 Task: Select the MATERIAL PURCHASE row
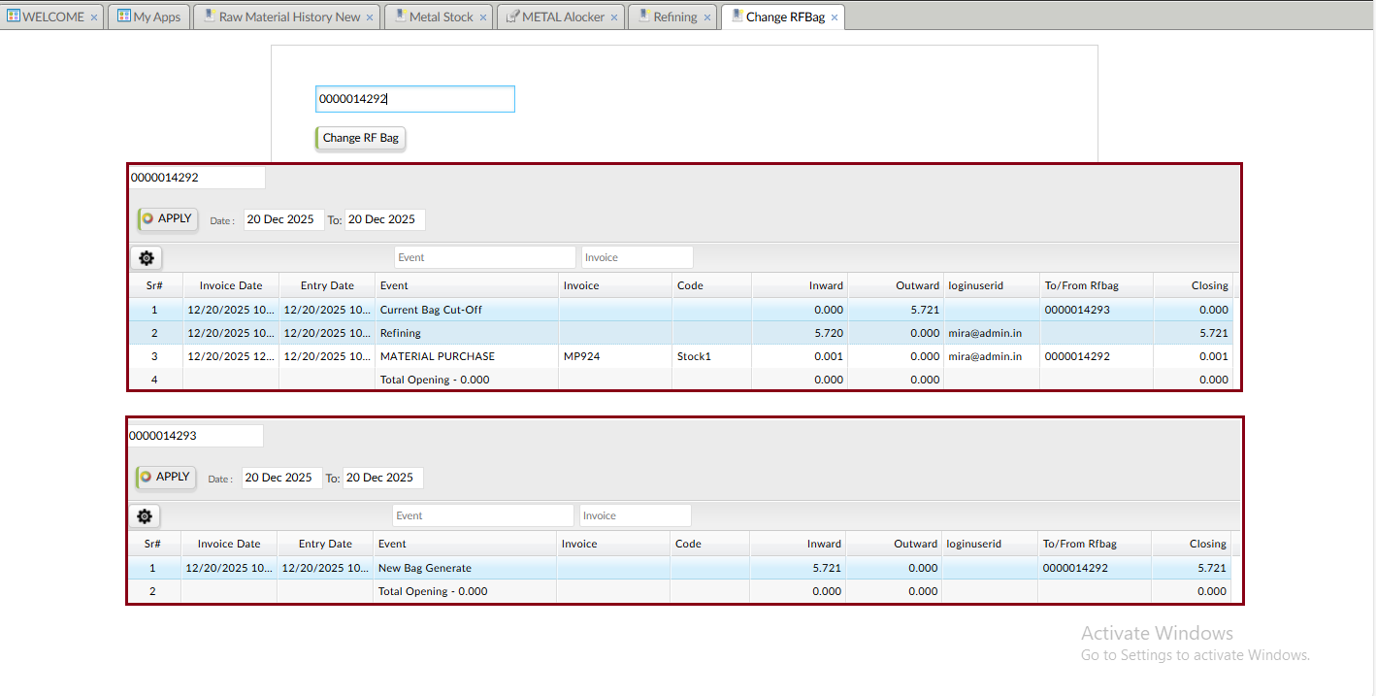coord(437,356)
